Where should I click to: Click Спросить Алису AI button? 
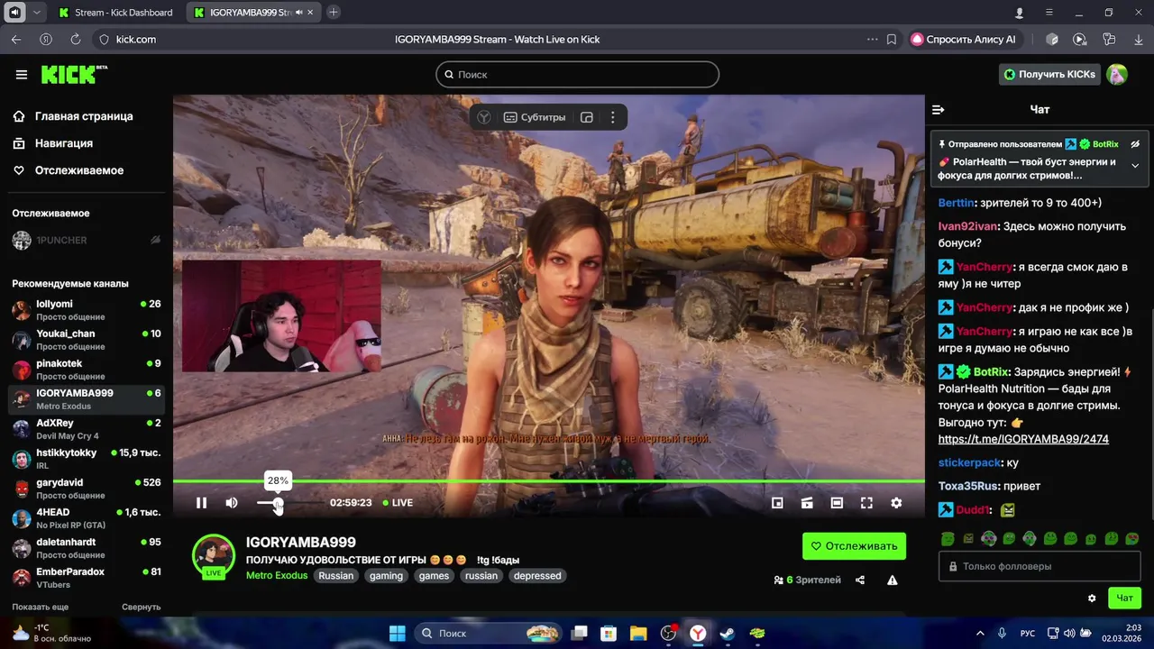click(x=964, y=40)
